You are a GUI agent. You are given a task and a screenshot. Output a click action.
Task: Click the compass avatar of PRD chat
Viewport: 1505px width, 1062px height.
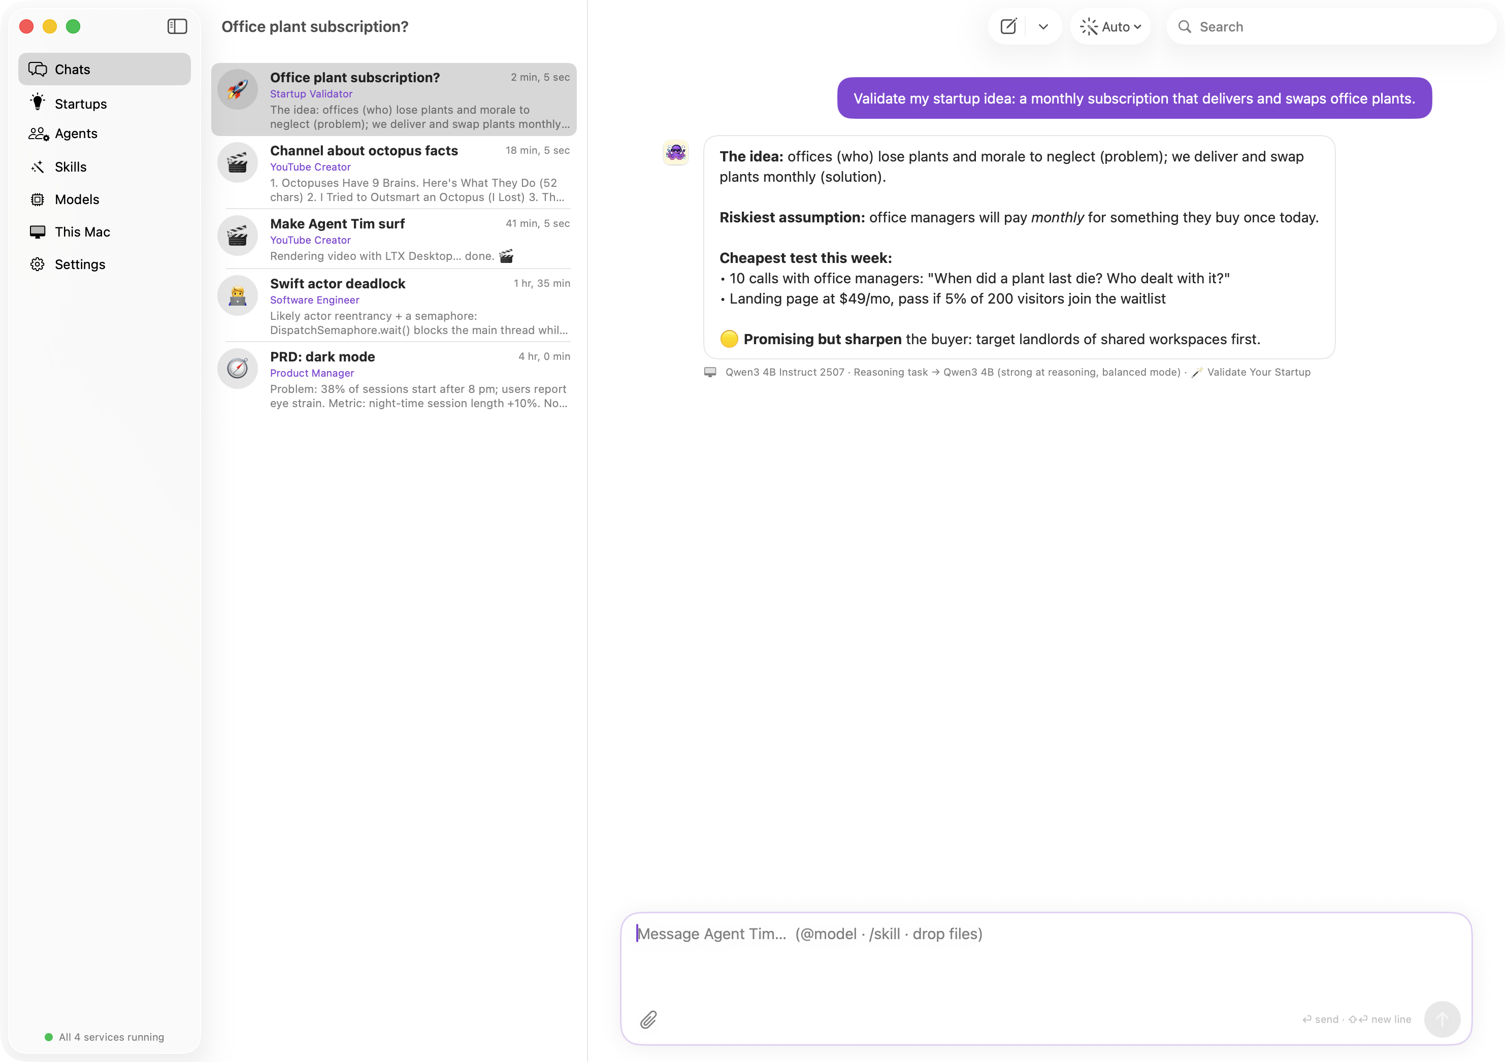[237, 369]
